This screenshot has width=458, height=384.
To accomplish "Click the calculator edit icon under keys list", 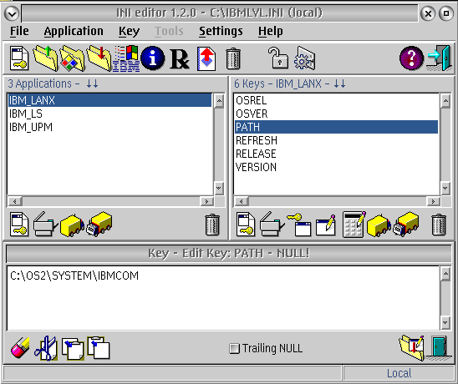I will [x=354, y=225].
